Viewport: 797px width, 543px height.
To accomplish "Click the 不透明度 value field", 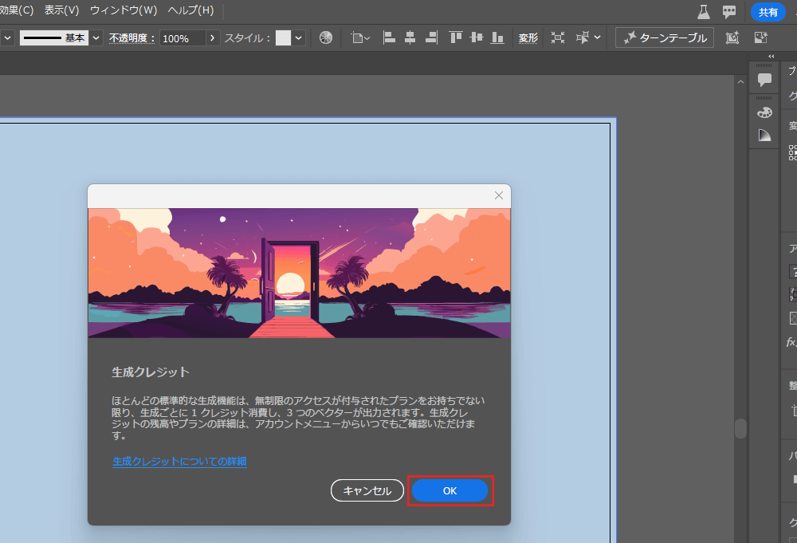I will click(x=182, y=38).
